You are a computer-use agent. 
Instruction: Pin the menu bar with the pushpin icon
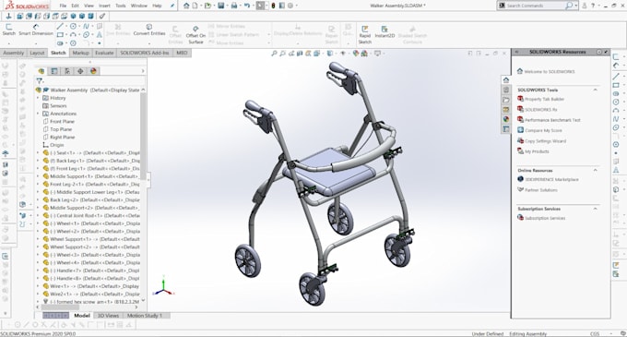click(172, 6)
